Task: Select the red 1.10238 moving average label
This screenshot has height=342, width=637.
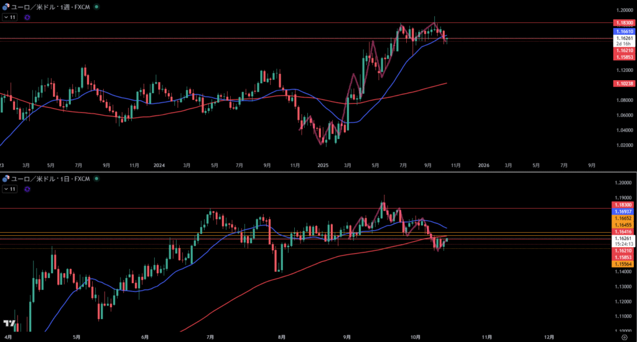Action: click(x=623, y=83)
